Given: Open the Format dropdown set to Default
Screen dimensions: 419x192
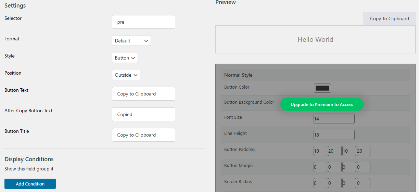Looking at the screenshot, I should click(131, 41).
